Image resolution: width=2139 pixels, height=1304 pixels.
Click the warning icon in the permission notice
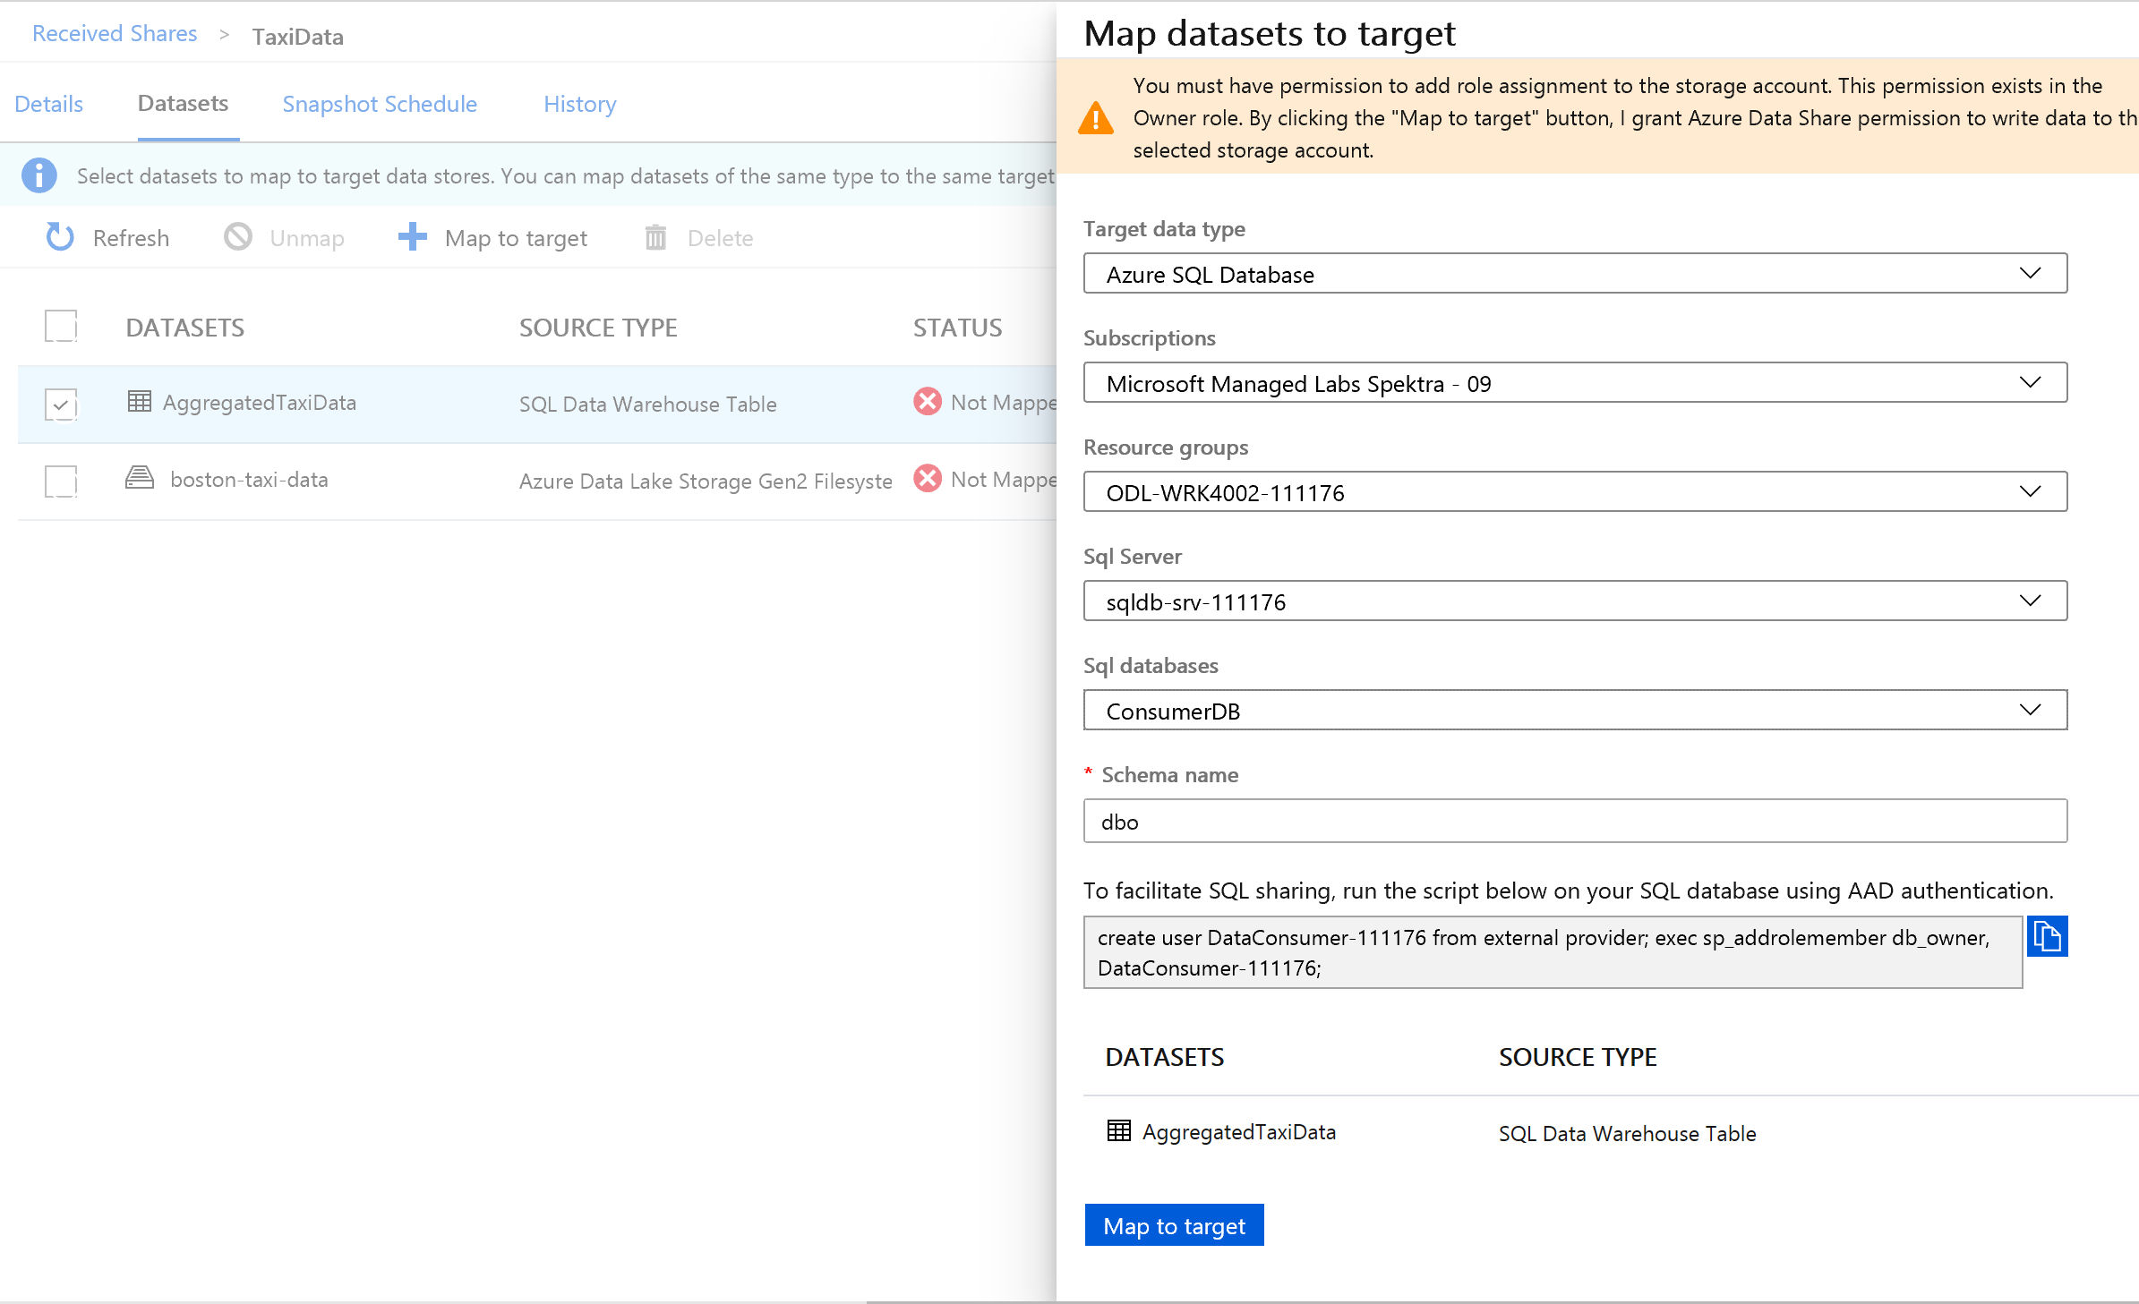[1096, 116]
